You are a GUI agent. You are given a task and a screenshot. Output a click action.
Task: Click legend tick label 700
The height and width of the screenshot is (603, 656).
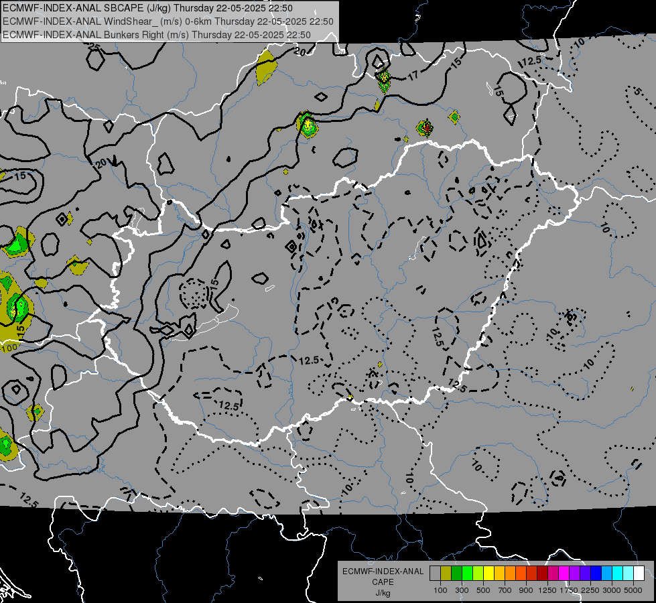505,590
